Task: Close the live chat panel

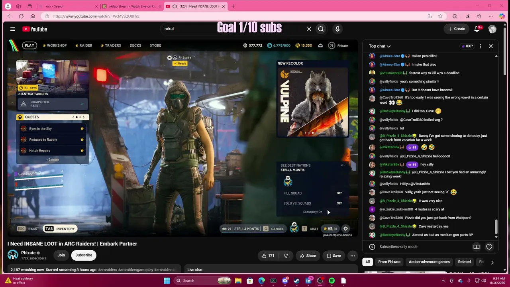Action: [x=491, y=46]
